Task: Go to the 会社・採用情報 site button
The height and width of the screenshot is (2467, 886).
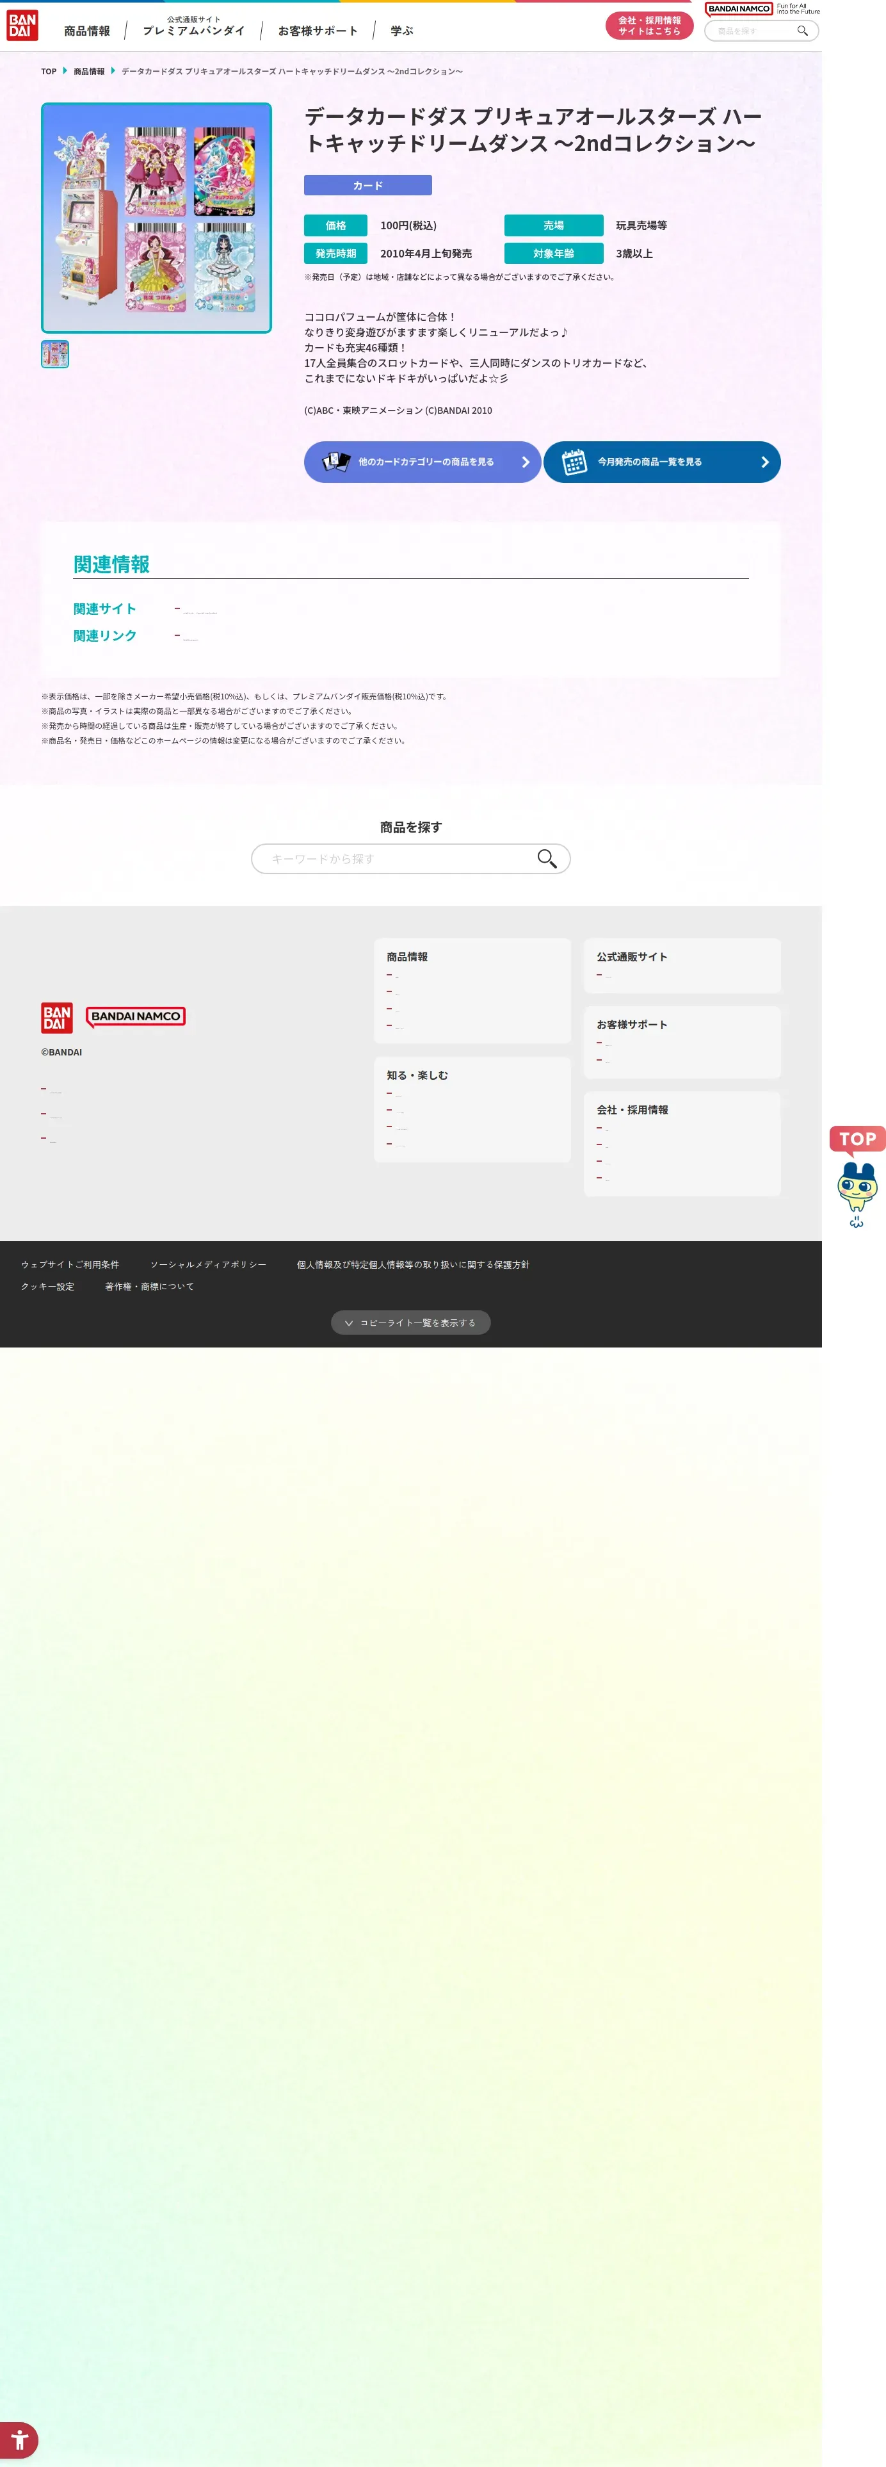Action: (x=648, y=26)
